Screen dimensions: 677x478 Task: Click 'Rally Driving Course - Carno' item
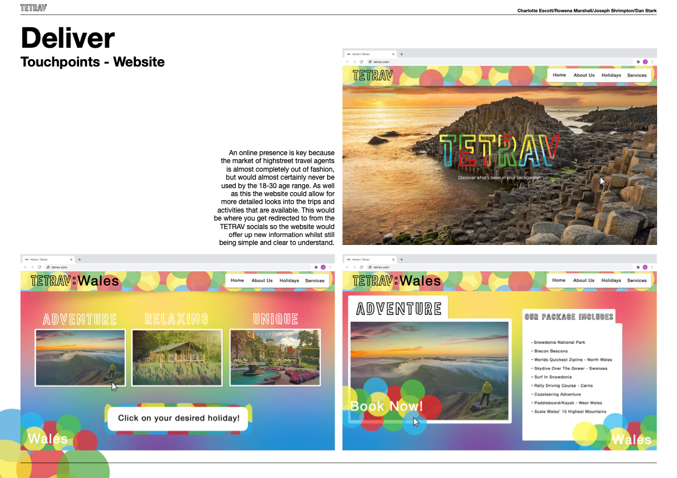point(562,386)
